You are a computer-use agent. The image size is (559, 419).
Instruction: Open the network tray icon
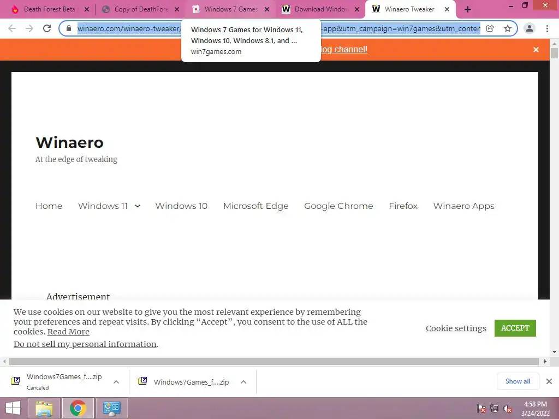click(x=495, y=409)
